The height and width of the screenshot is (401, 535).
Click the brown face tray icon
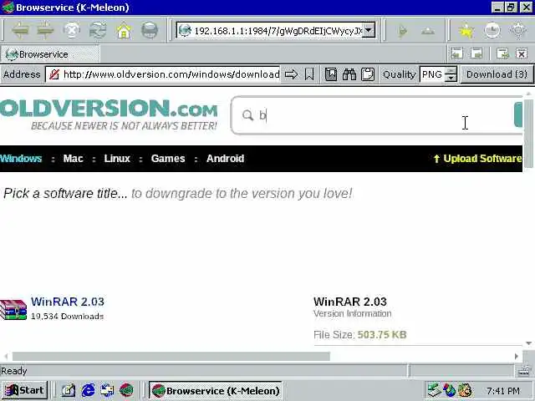465,390
